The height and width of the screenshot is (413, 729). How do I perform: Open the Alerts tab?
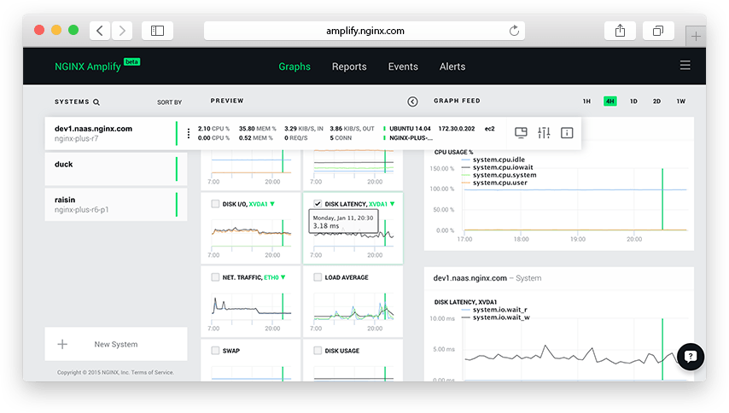click(452, 67)
